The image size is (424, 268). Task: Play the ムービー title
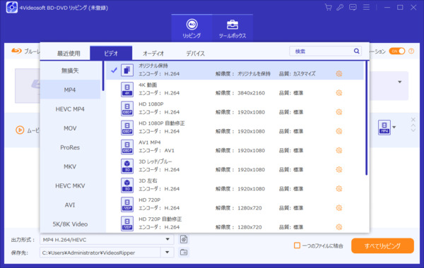coord(20,130)
